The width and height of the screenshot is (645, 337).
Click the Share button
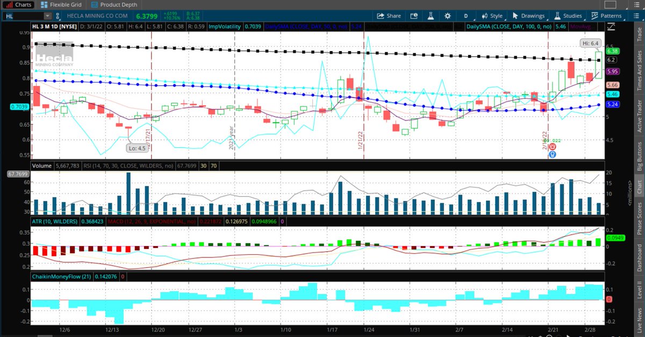389,16
